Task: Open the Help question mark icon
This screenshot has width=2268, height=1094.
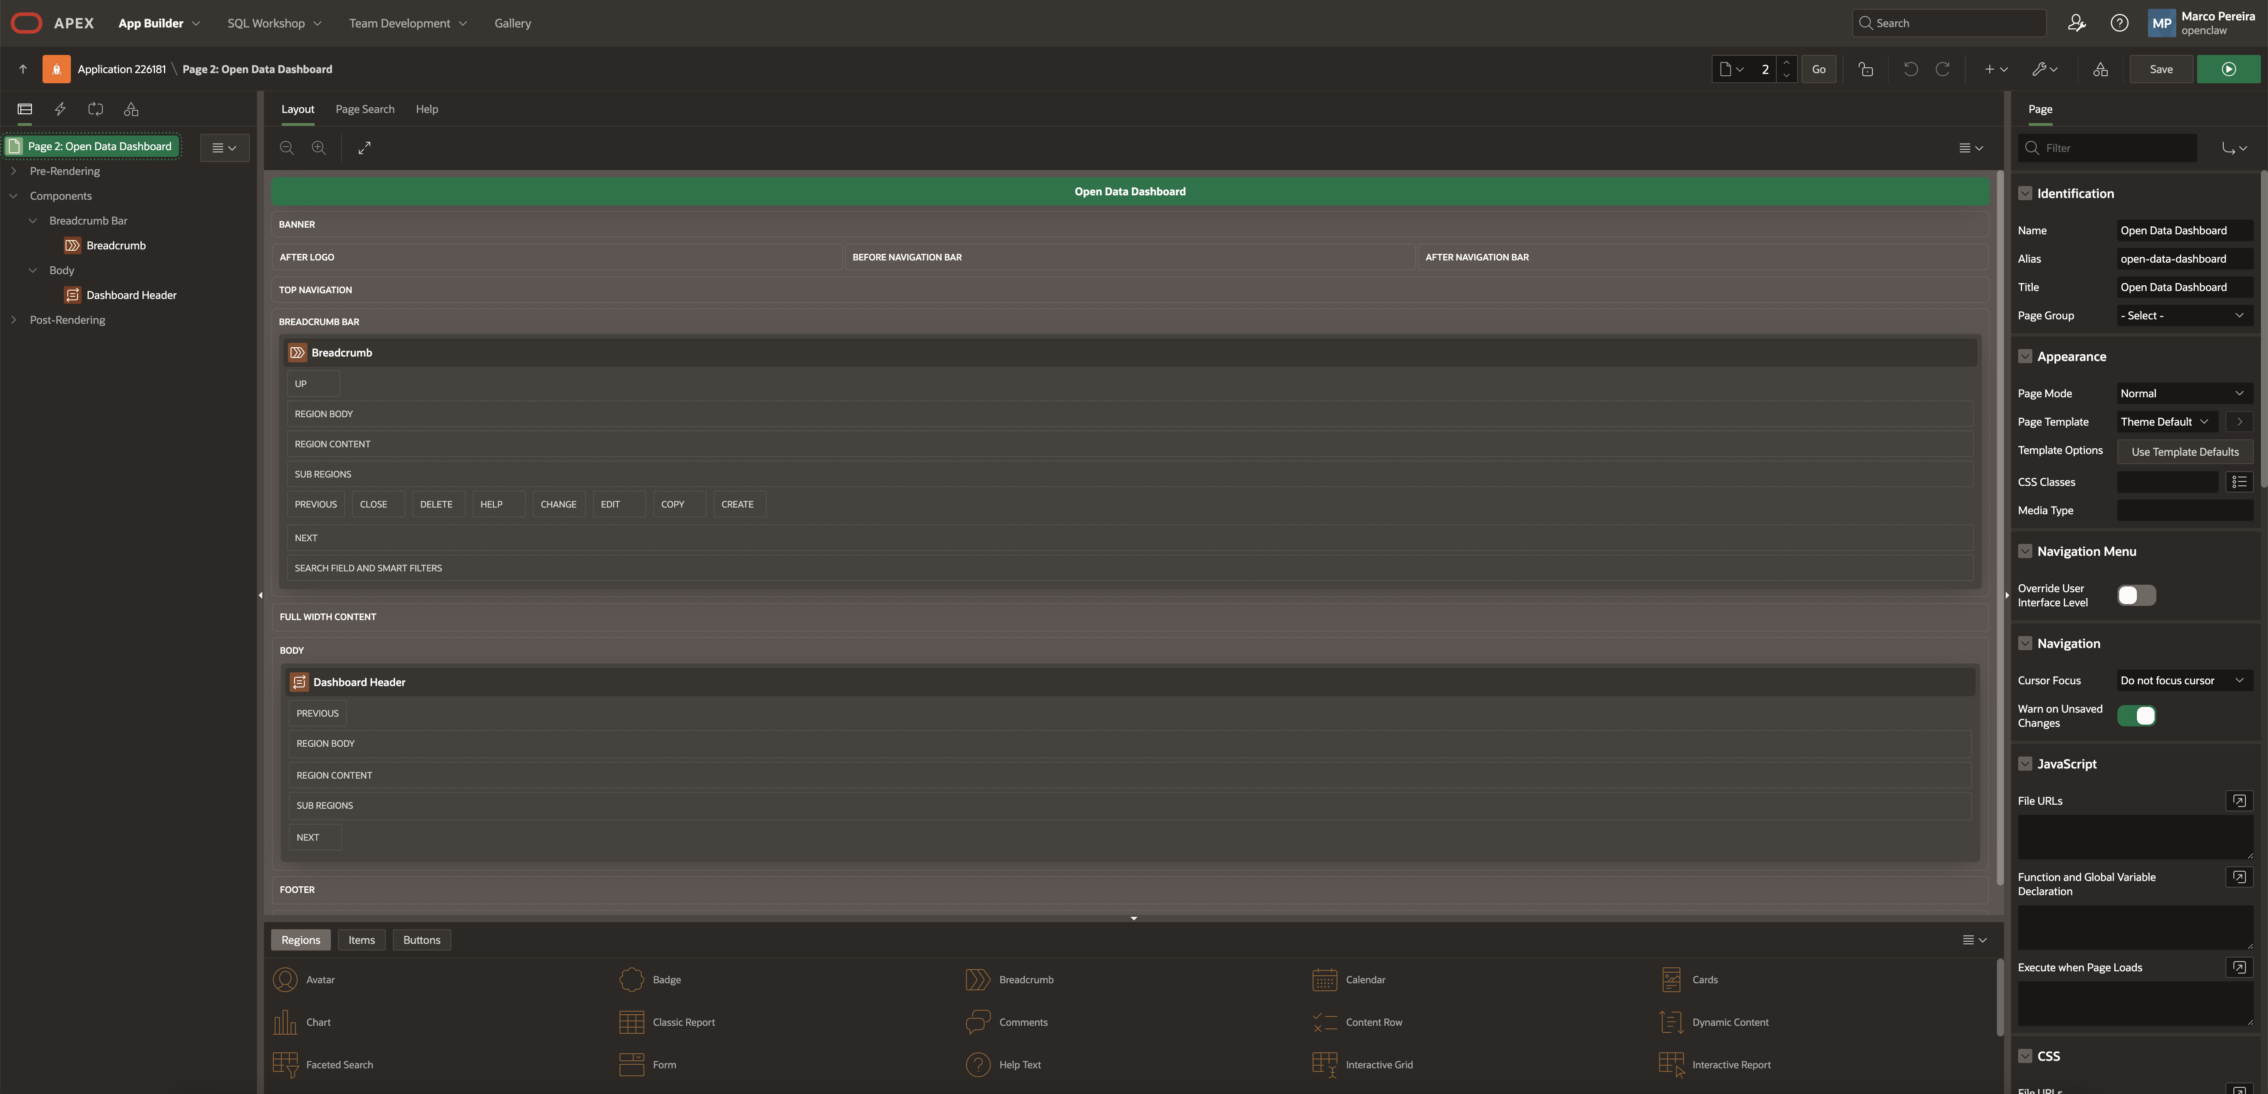Action: (2118, 24)
